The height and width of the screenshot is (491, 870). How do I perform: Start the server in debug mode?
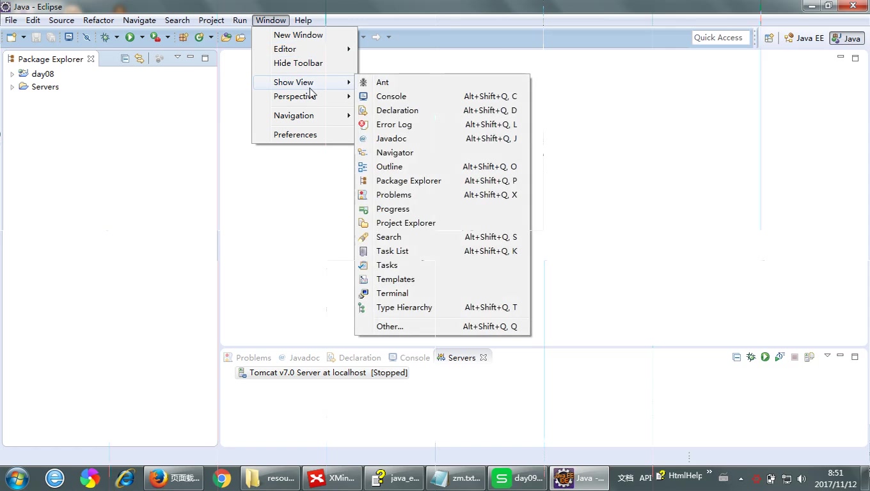[x=751, y=357]
